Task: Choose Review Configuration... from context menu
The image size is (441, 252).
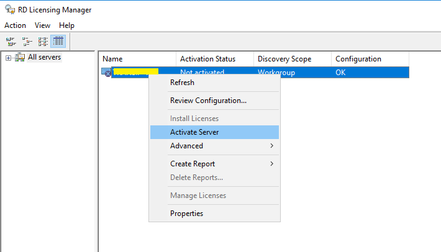Action: click(214, 101)
